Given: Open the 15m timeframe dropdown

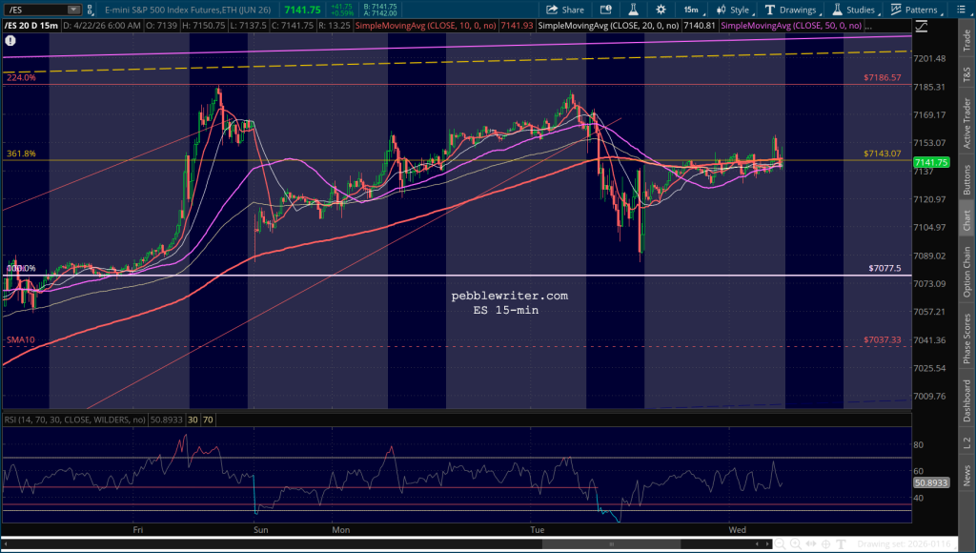Looking at the screenshot, I should point(691,10).
